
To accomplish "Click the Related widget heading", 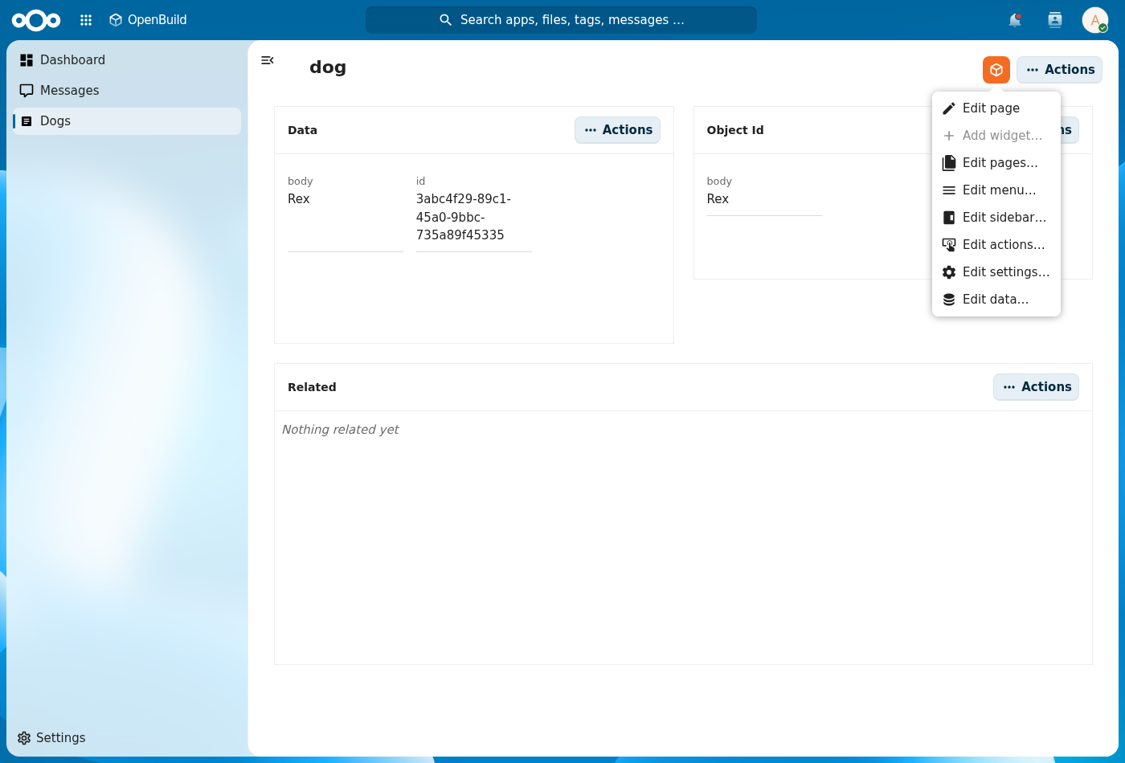I will tap(312, 387).
